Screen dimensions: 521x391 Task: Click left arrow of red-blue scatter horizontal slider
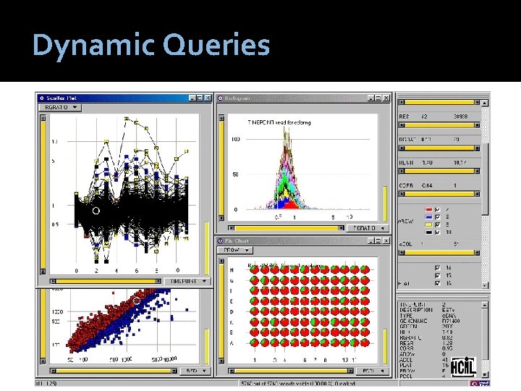(x=53, y=371)
